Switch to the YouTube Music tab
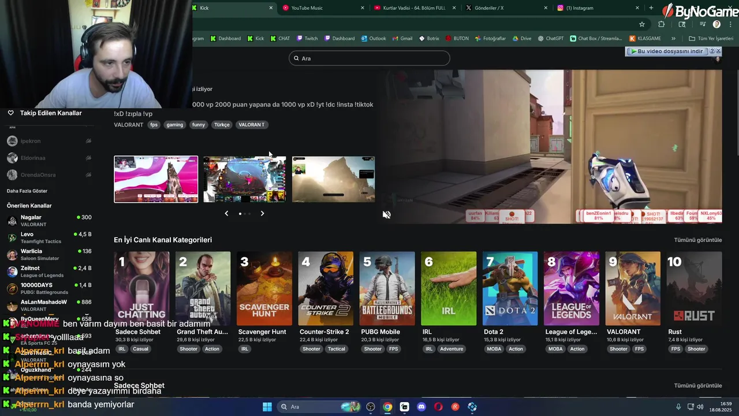The image size is (739, 416). click(x=323, y=8)
